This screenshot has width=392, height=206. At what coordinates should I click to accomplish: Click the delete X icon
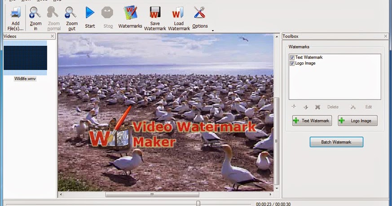317,107
